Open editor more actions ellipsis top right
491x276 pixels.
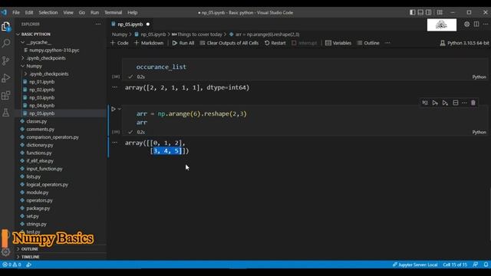click(486, 24)
